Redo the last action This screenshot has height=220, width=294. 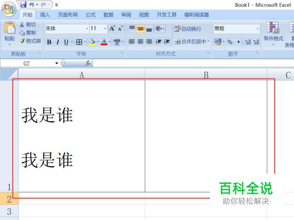tap(44, 5)
